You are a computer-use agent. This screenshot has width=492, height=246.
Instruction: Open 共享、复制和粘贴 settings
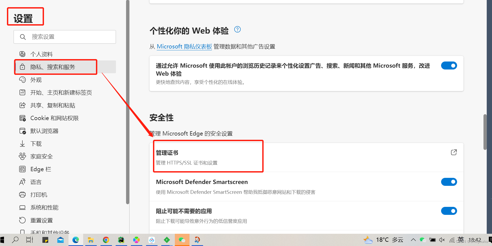click(x=53, y=105)
